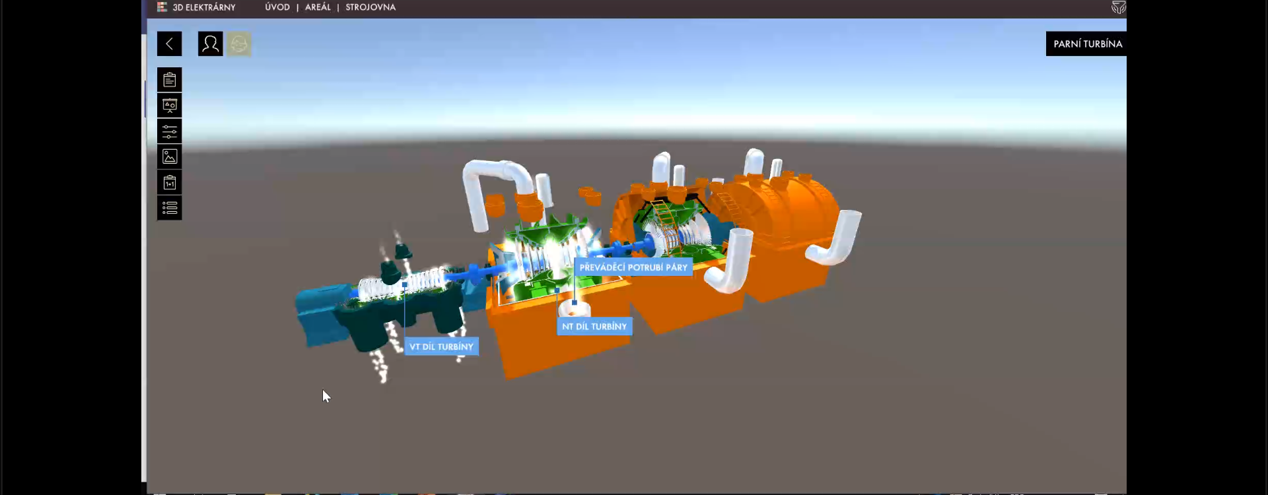Viewport: 1268px width, 495px height.
Task: Click the 3D Elektrárny logo icon
Action: pos(162,7)
